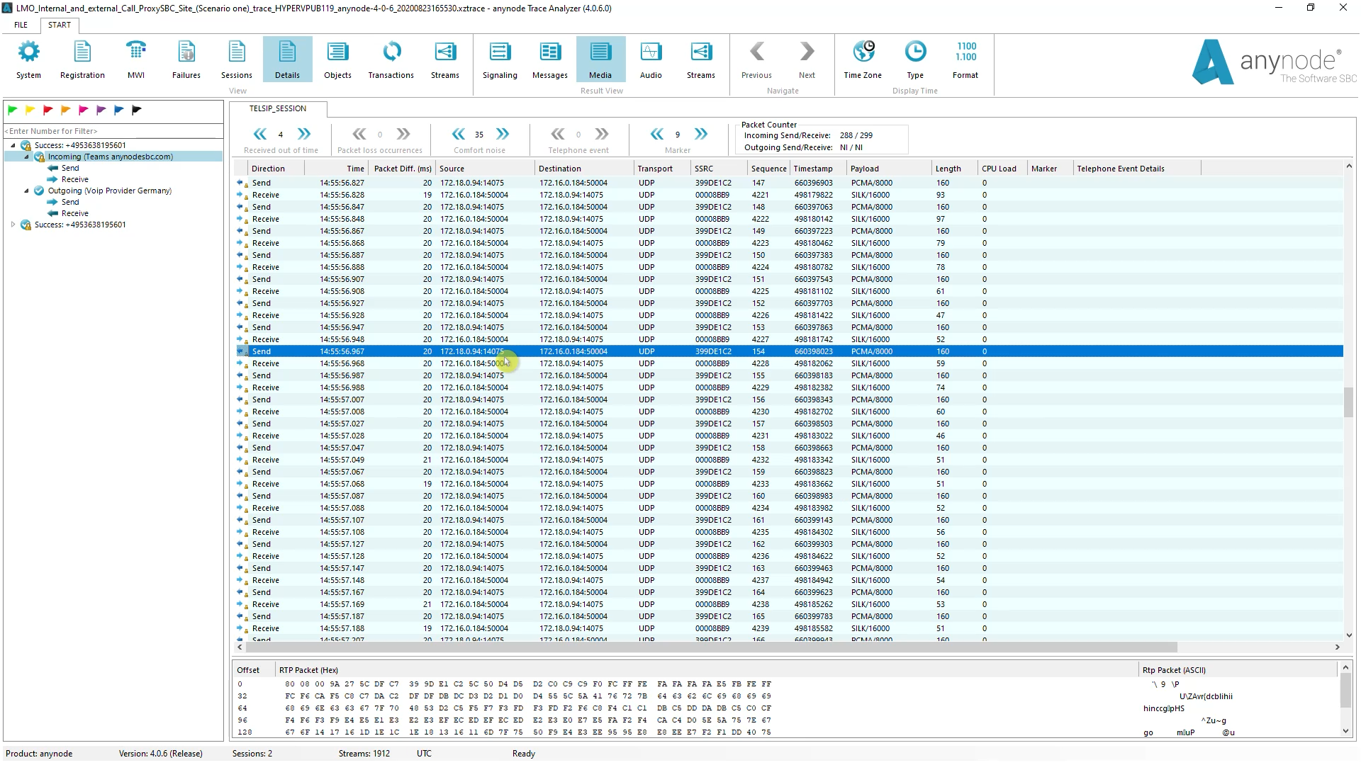Collapse the Incoming Teams anynodesbc.com node

27,157
